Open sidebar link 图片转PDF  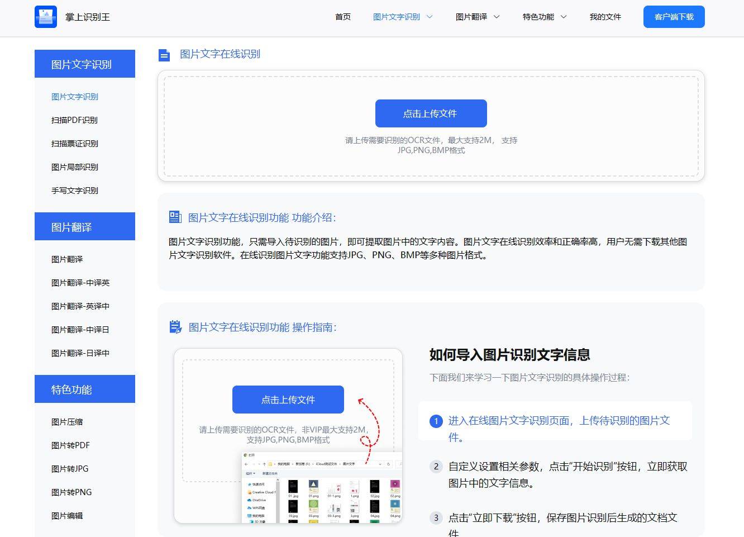[70, 445]
